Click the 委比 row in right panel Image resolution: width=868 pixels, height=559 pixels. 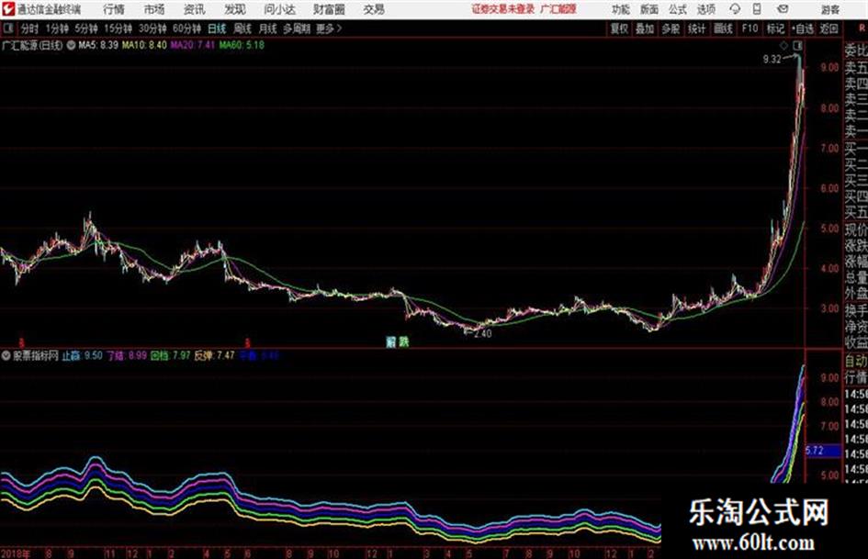(x=856, y=50)
